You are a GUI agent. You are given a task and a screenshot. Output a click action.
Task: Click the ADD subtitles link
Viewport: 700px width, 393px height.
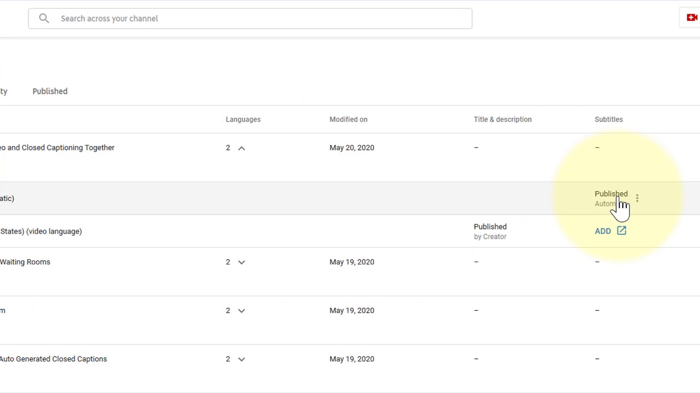click(603, 231)
